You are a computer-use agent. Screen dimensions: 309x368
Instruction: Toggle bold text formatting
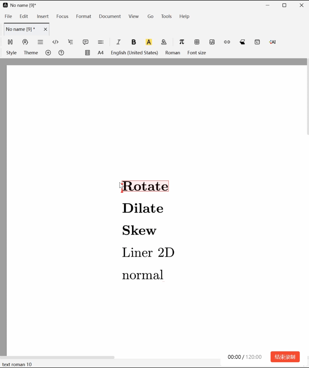coord(134,42)
